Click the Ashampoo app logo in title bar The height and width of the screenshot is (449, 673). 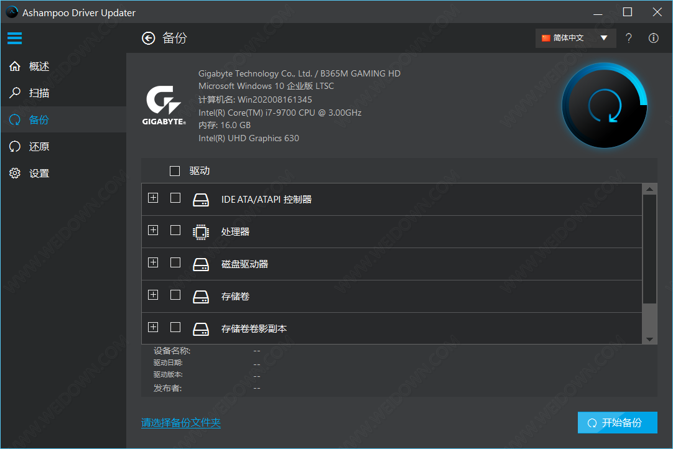pyautogui.click(x=12, y=12)
